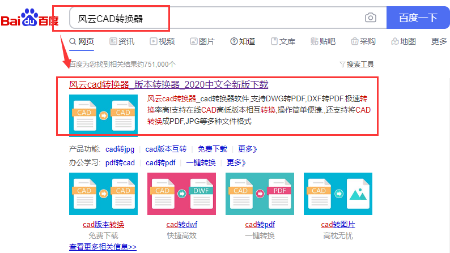Click the CAD-to-CAD thumbnail beside result description

[103, 115]
